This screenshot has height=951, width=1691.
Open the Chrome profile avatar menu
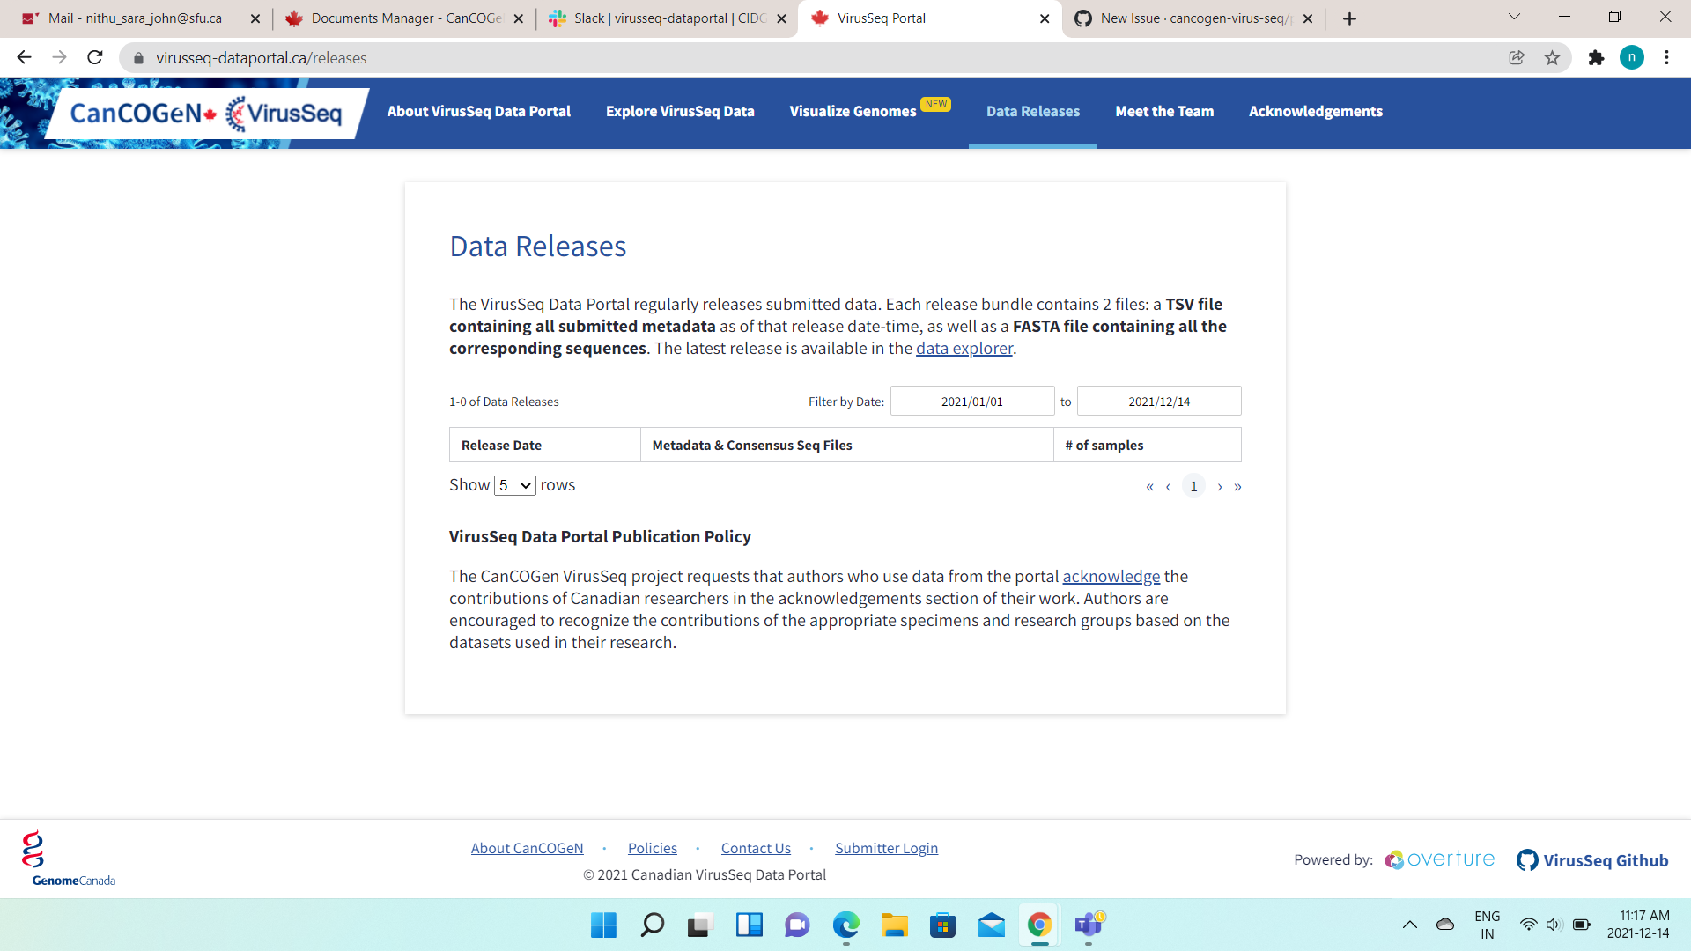pyautogui.click(x=1634, y=58)
